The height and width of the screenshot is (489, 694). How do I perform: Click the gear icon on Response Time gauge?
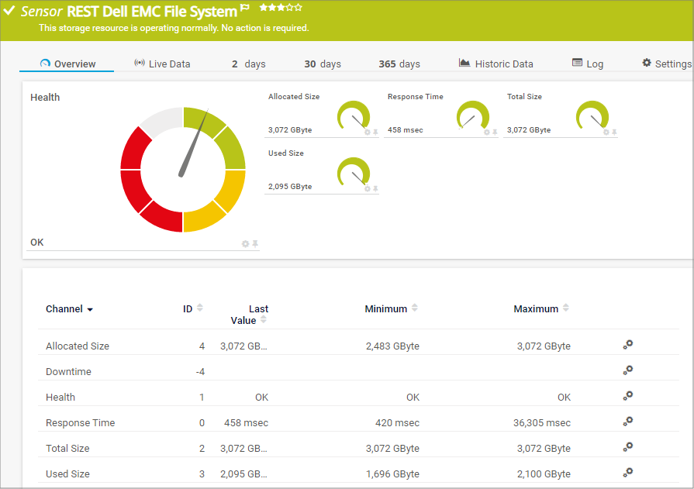pyautogui.click(x=487, y=133)
